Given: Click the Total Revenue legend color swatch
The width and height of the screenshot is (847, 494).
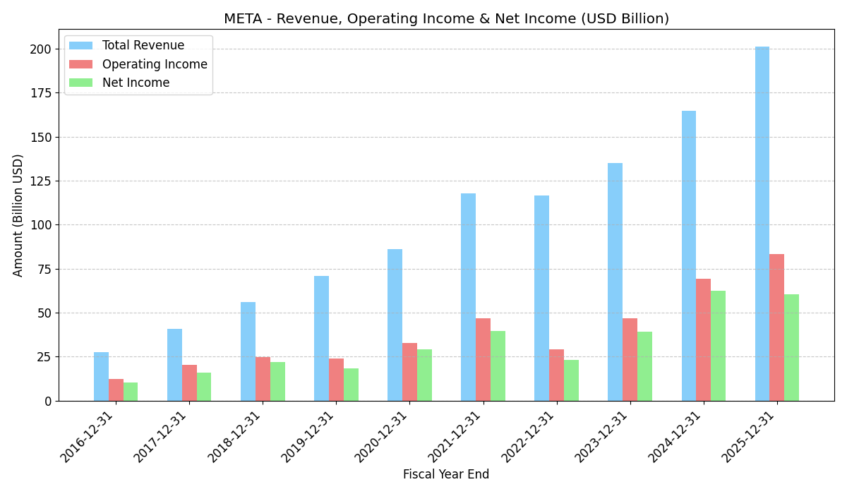Looking at the screenshot, I should pos(80,46).
